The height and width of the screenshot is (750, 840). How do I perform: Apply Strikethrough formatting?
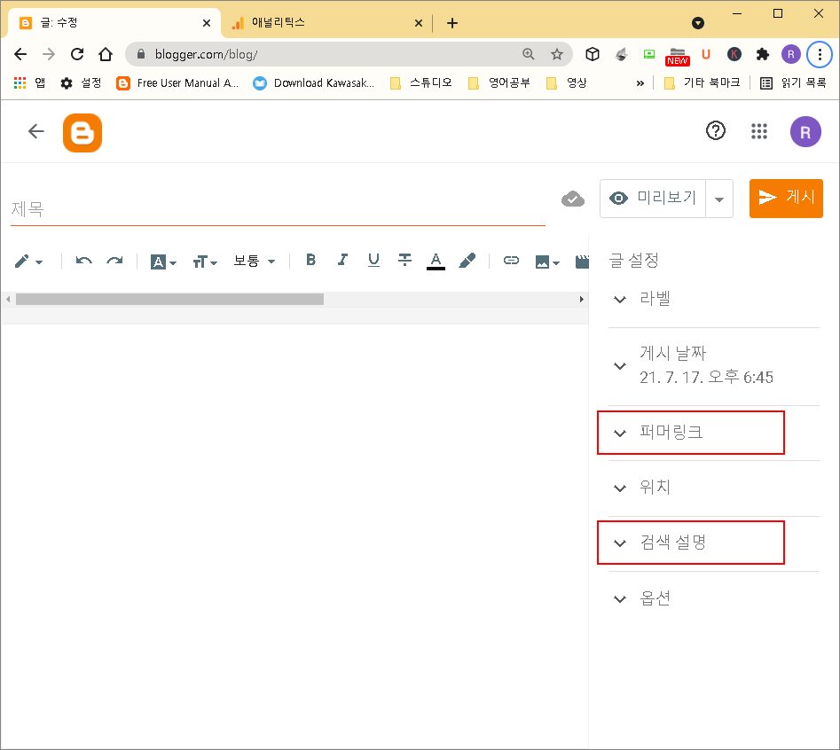pyautogui.click(x=404, y=260)
